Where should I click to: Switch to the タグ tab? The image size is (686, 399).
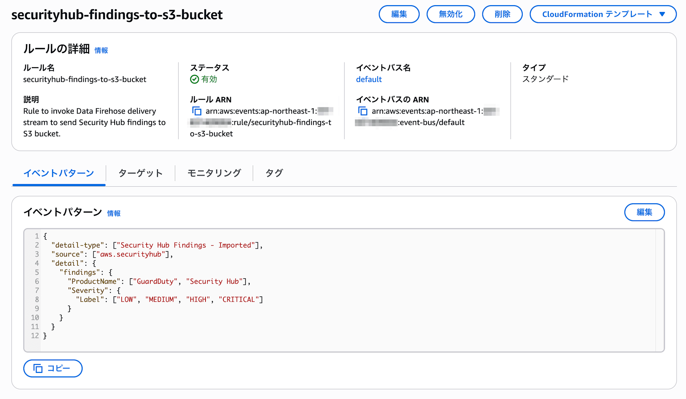274,173
